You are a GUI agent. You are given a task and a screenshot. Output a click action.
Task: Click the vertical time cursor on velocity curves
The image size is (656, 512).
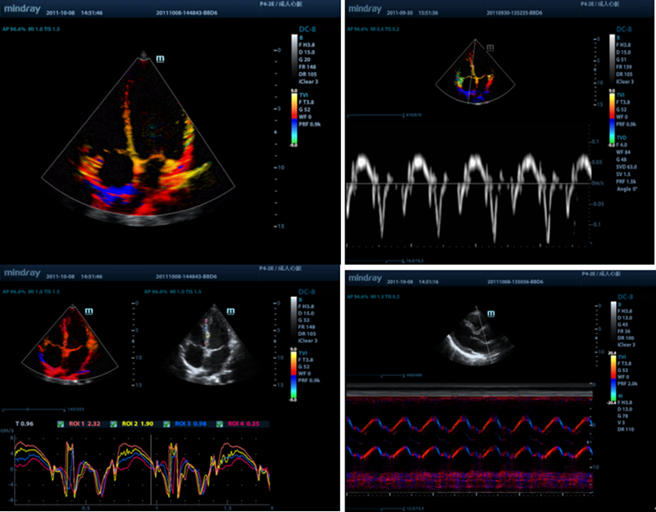[153, 465]
